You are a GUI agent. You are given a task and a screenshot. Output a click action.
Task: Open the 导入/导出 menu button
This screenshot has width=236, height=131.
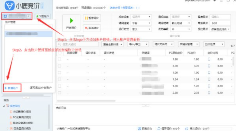138,44
